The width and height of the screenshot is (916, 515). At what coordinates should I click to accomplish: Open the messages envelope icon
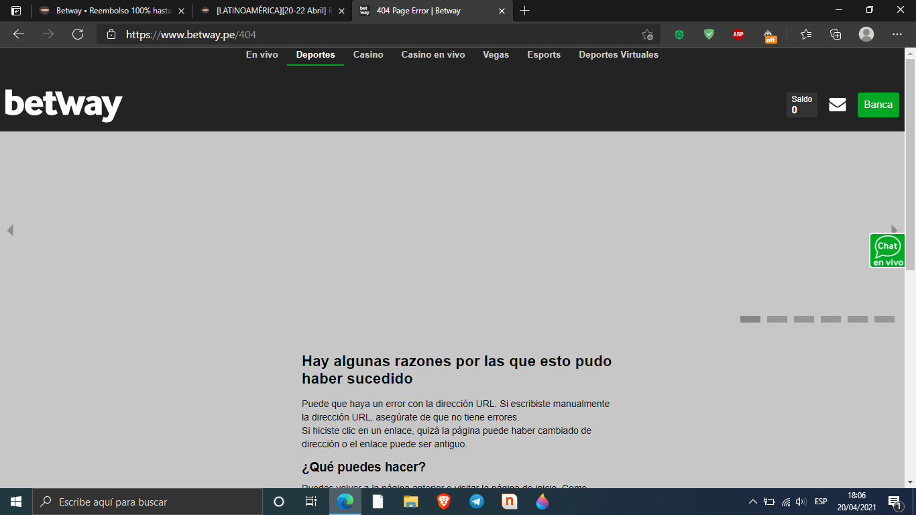[838, 105]
